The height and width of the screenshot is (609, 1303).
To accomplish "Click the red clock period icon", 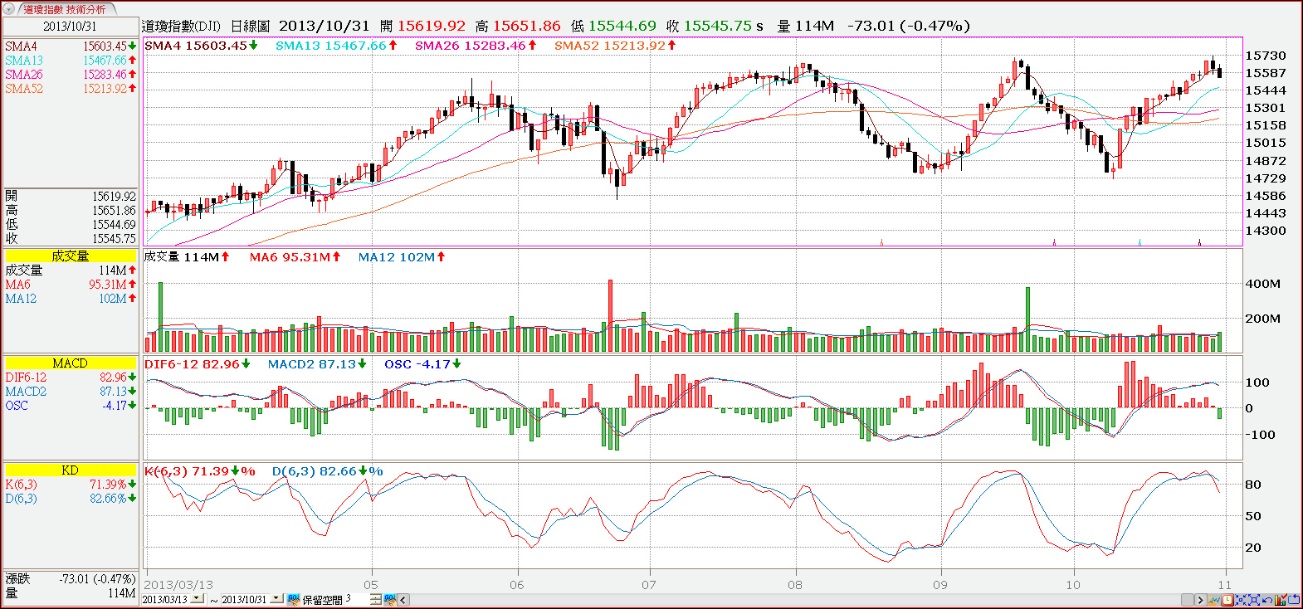I will pos(1227,600).
